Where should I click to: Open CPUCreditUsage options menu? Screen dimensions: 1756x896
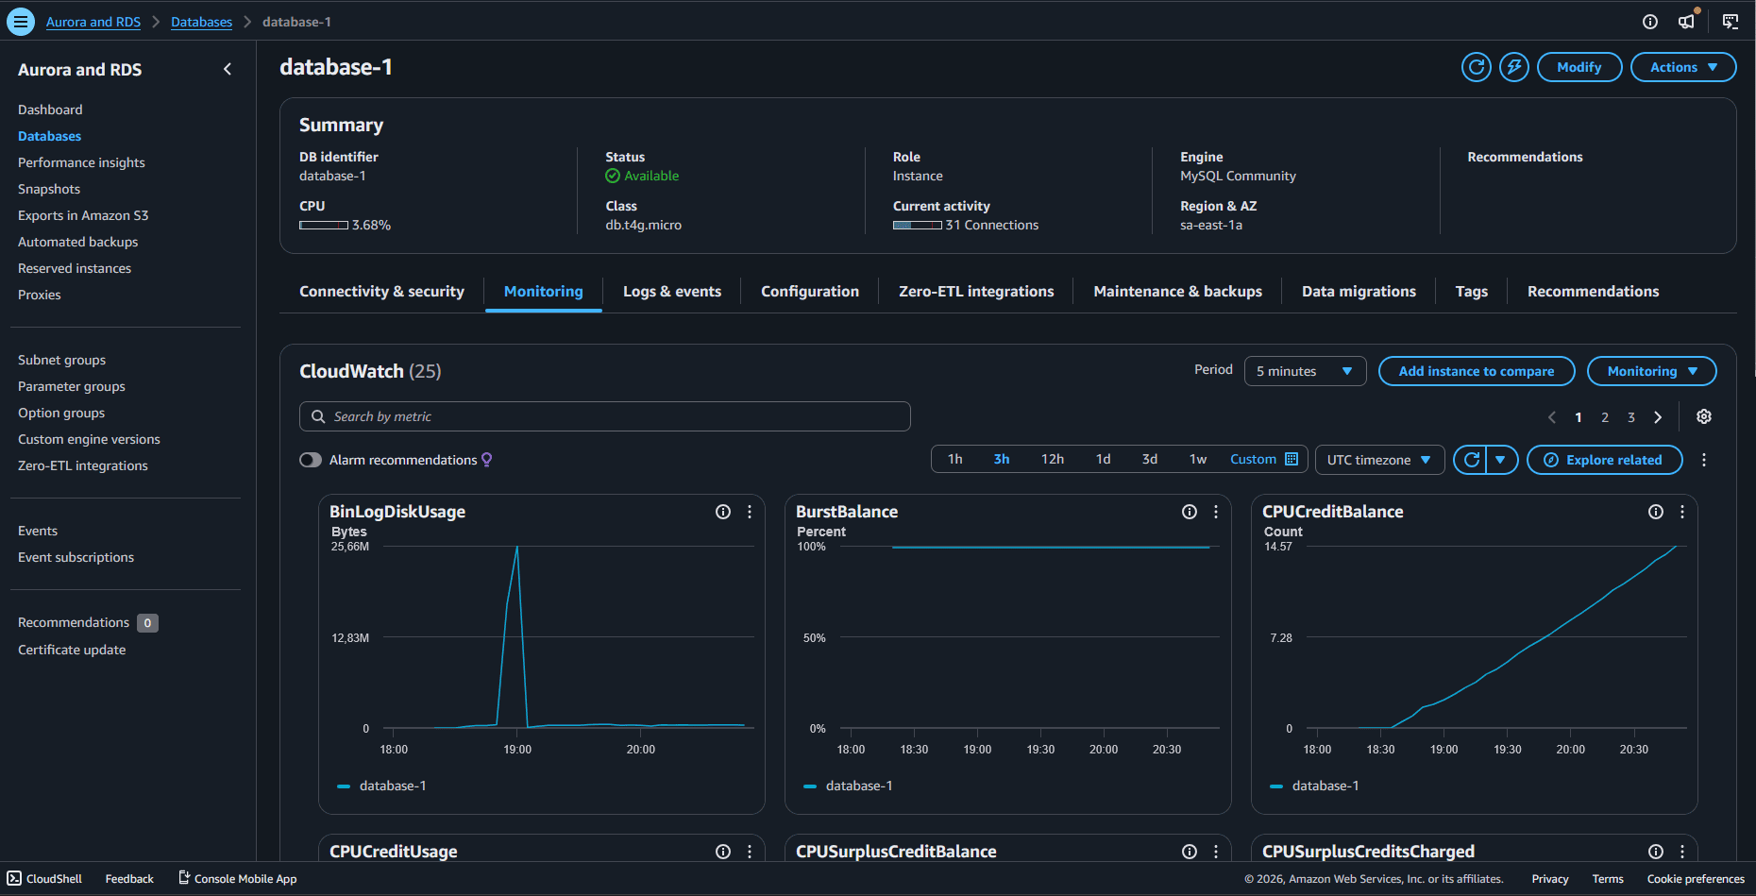tap(750, 852)
